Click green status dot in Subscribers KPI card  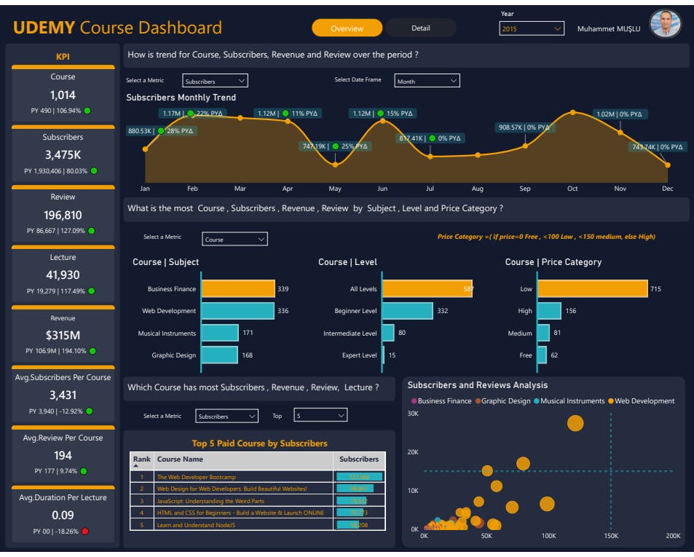point(93,171)
